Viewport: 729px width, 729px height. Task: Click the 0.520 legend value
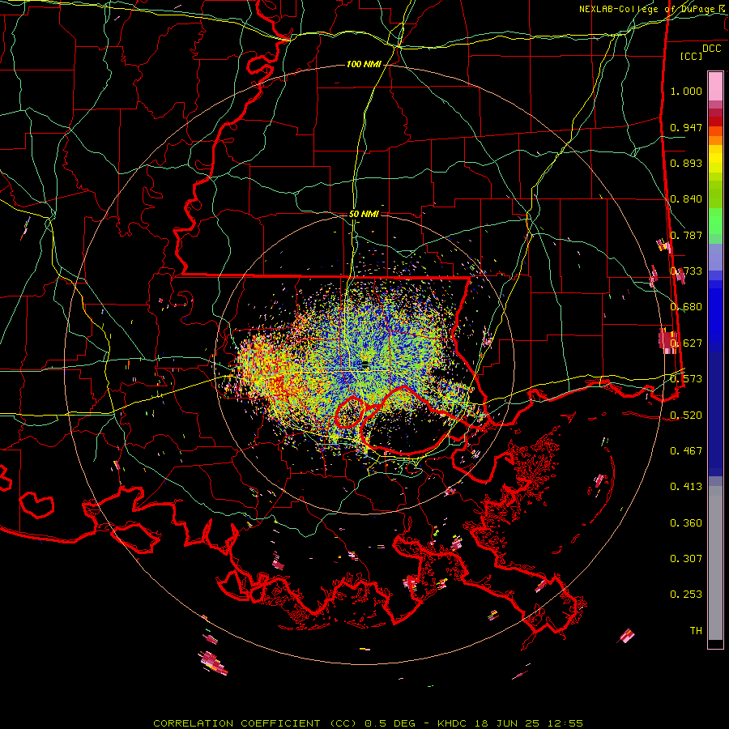(686, 415)
